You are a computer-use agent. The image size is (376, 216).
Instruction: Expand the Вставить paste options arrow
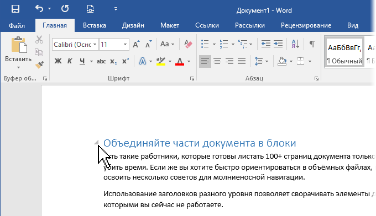(18, 67)
